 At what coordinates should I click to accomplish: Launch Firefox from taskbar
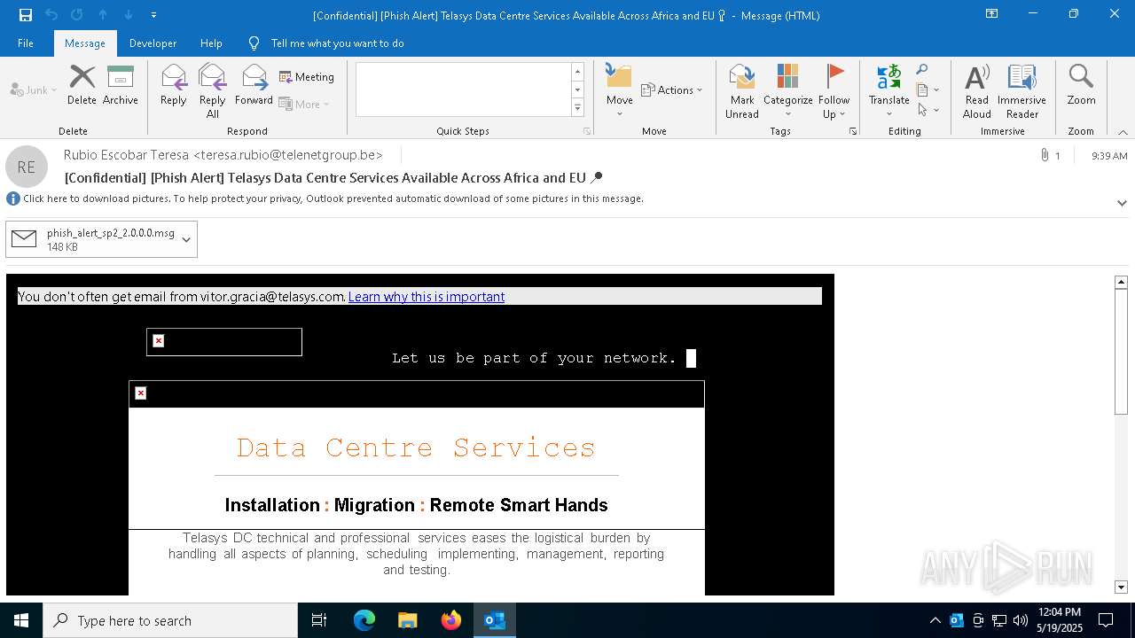click(451, 620)
